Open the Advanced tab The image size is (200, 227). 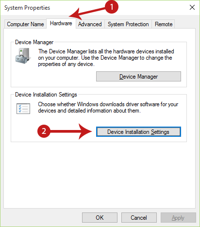tap(90, 24)
